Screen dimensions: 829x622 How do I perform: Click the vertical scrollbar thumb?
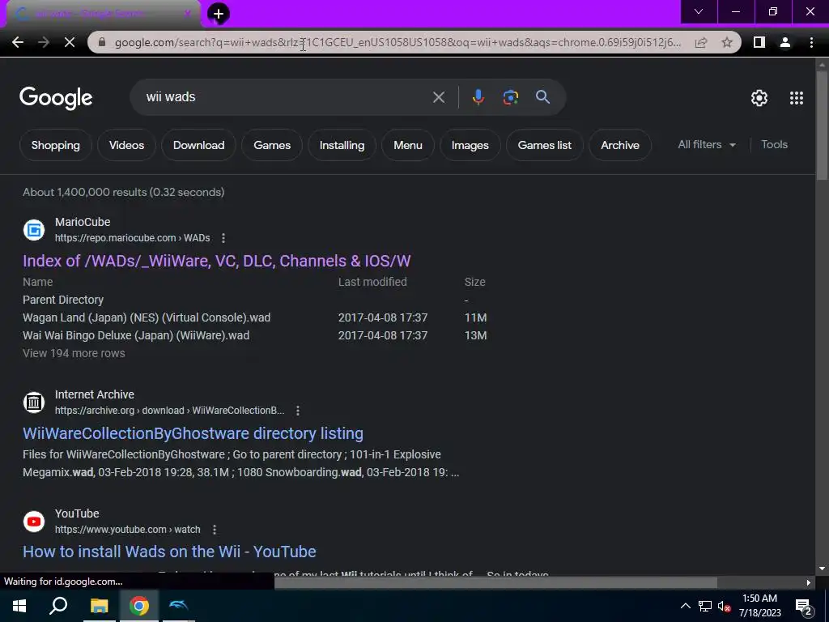coord(822,125)
